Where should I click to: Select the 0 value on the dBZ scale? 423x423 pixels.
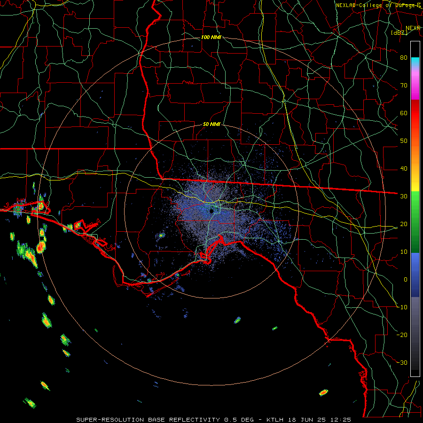pos(406,280)
